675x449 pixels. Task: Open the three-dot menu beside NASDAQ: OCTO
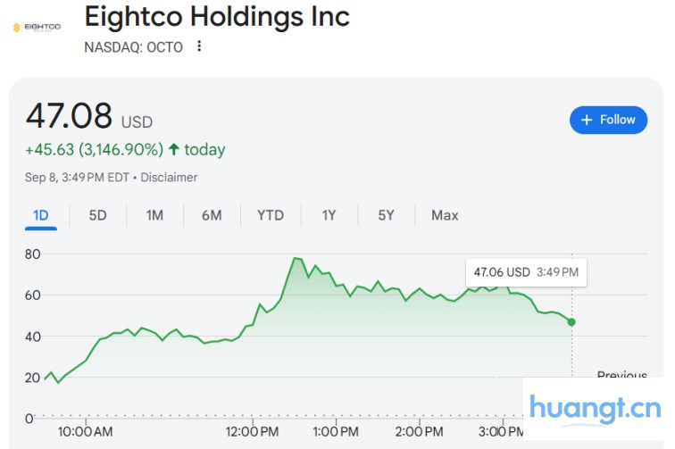click(199, 46)
